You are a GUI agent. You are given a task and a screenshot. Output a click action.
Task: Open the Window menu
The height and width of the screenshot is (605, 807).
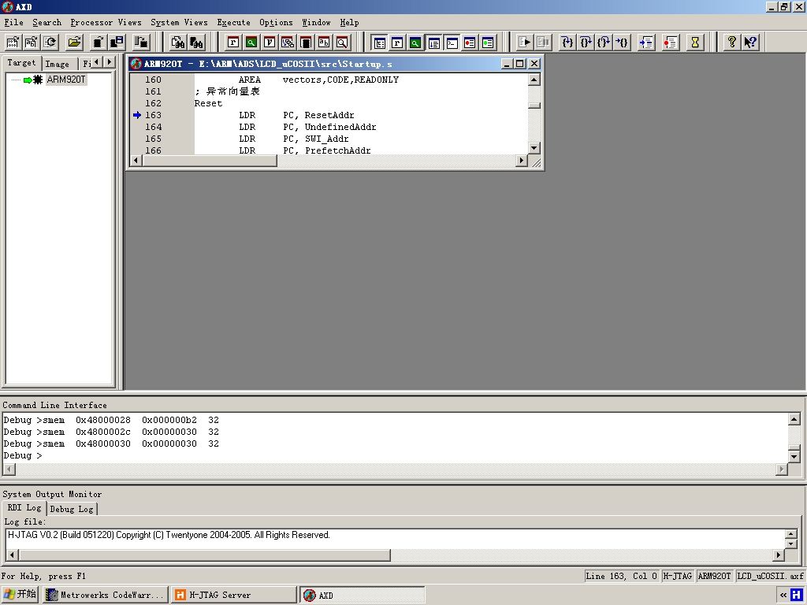click(316, 23)
